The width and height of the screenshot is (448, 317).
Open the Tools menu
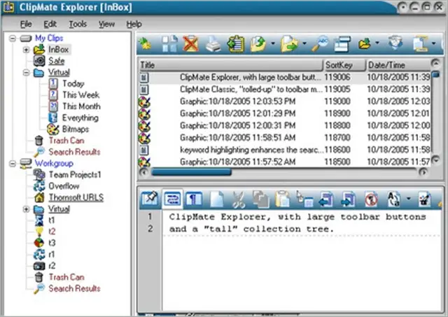78,24
